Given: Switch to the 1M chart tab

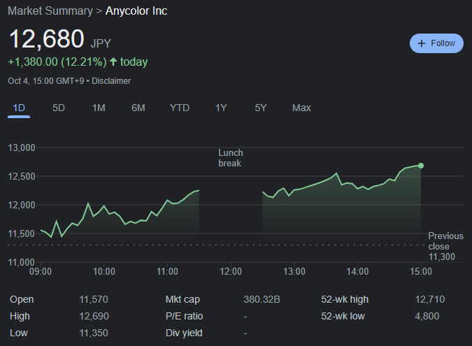Looking at the screenshot, I should pyautogui.click(x=99, y=108).
